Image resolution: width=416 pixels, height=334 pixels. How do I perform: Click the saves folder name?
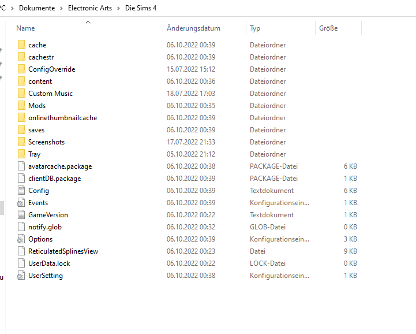click(x=36, y=130)
